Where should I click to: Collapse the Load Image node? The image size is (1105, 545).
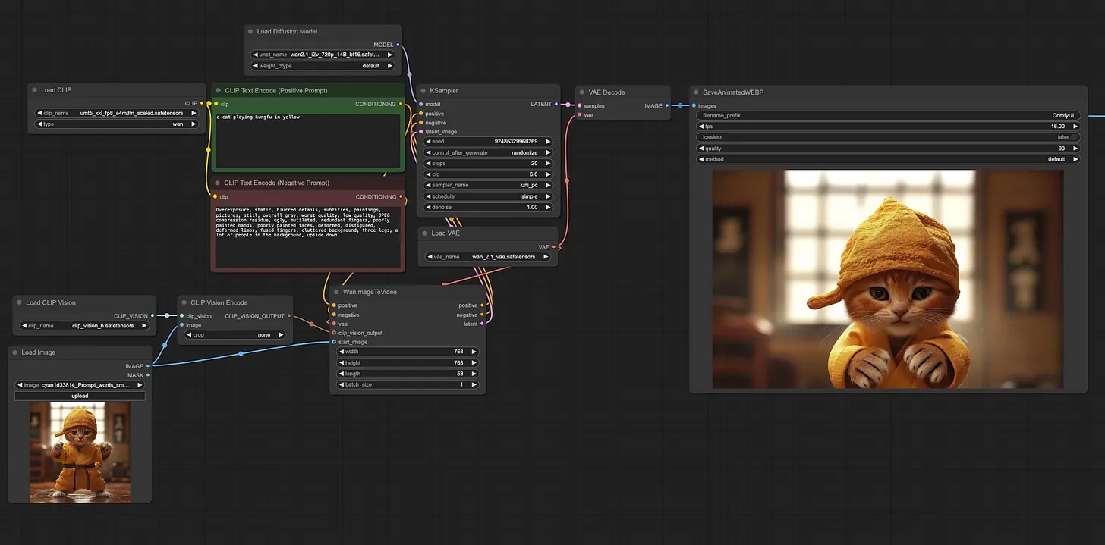click(14, 352)
